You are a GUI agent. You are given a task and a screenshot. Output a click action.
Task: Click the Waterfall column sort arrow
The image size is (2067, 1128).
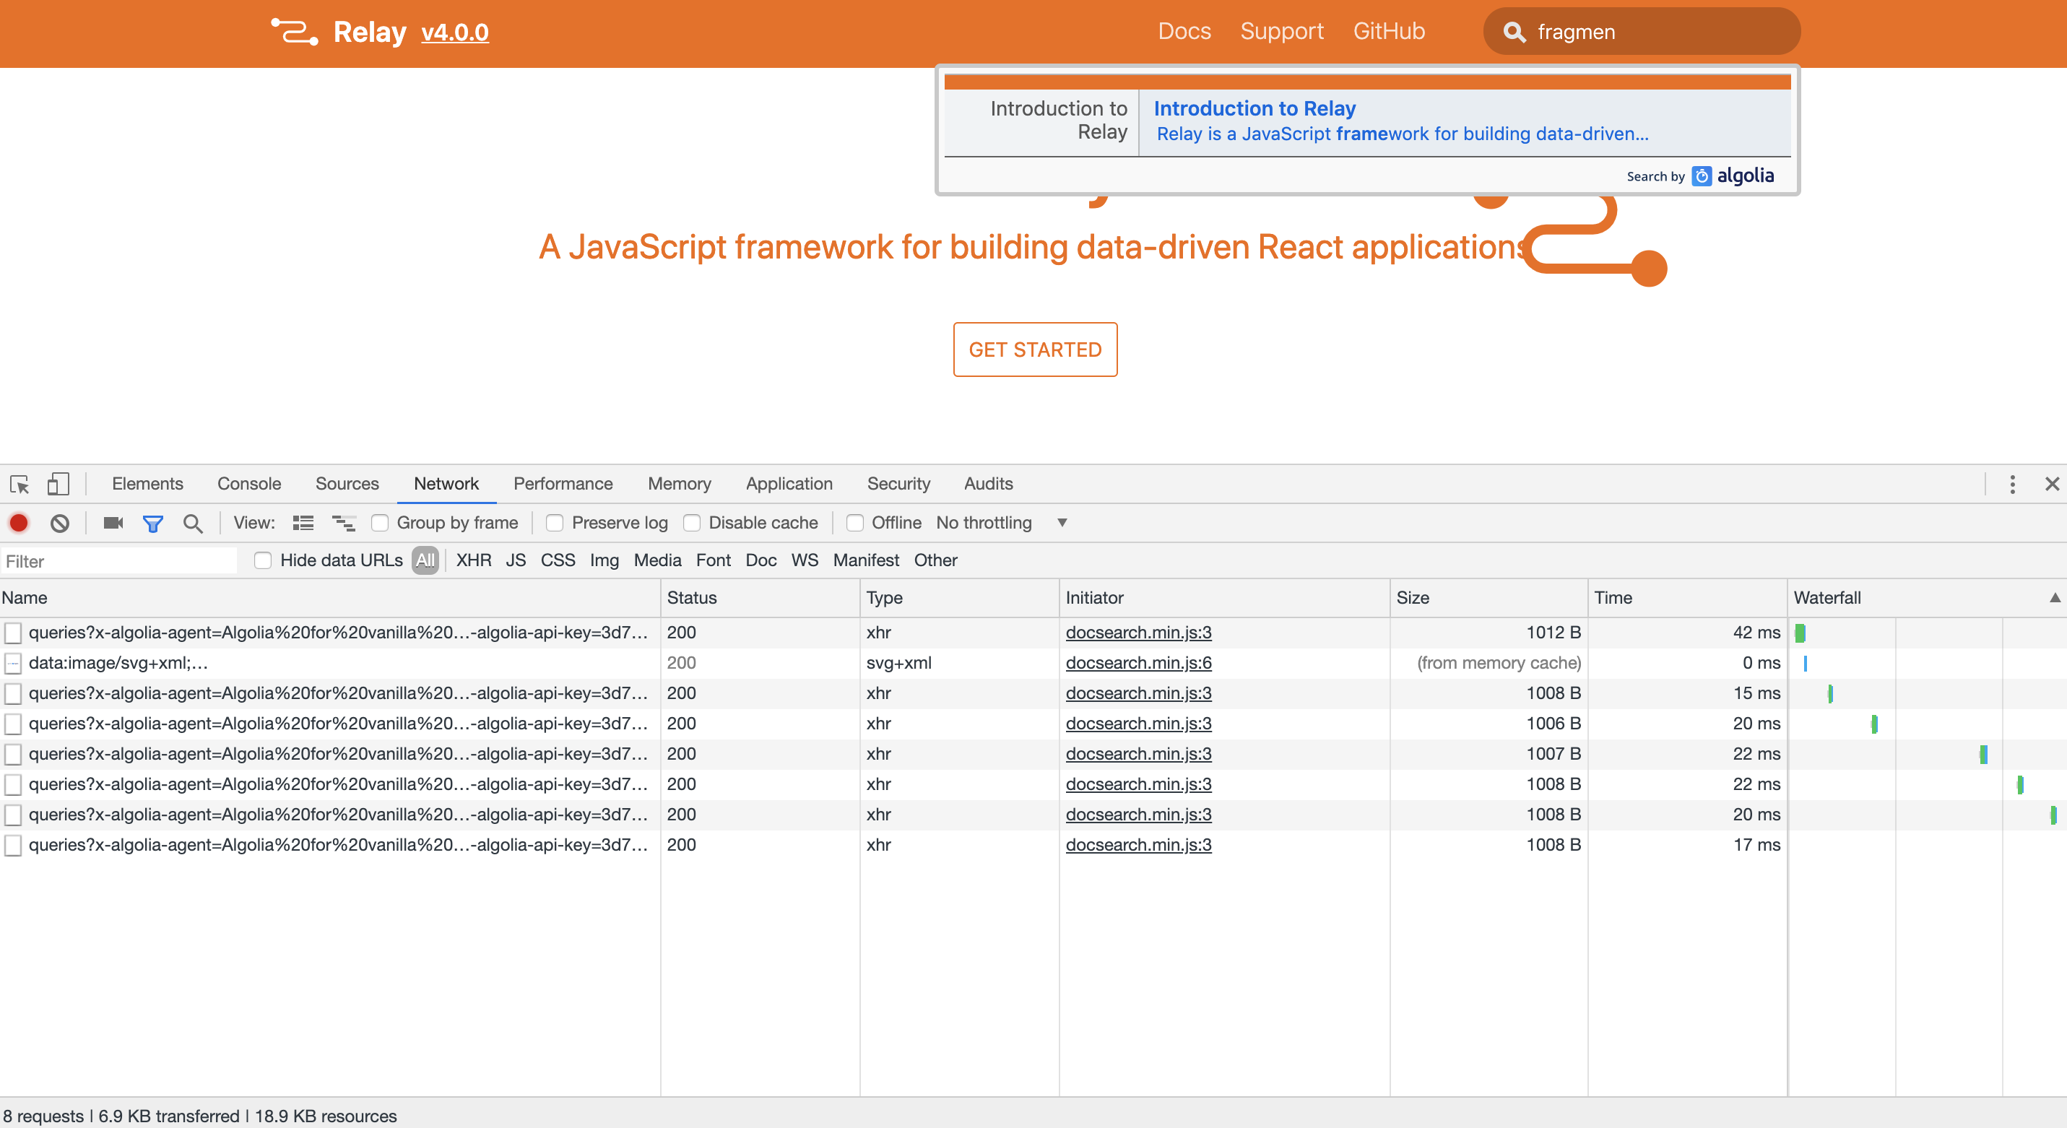[x=2054, y=598]
